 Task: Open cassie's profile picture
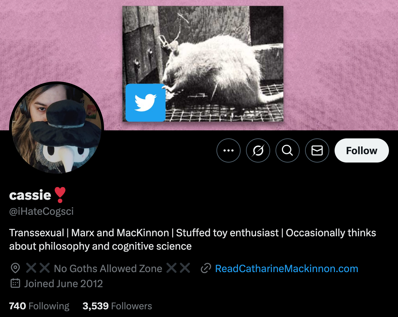(56, 128)
